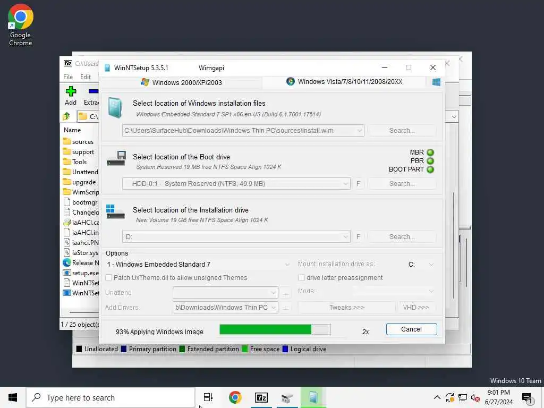Click the 2x speed indicator
This screenshot has height=408, width=544.
pyautogui.click(x=365, y=331)
